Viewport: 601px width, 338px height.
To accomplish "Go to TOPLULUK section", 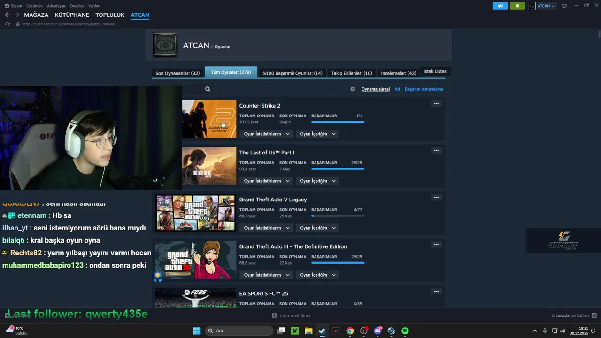I will (x=110, y=15).
